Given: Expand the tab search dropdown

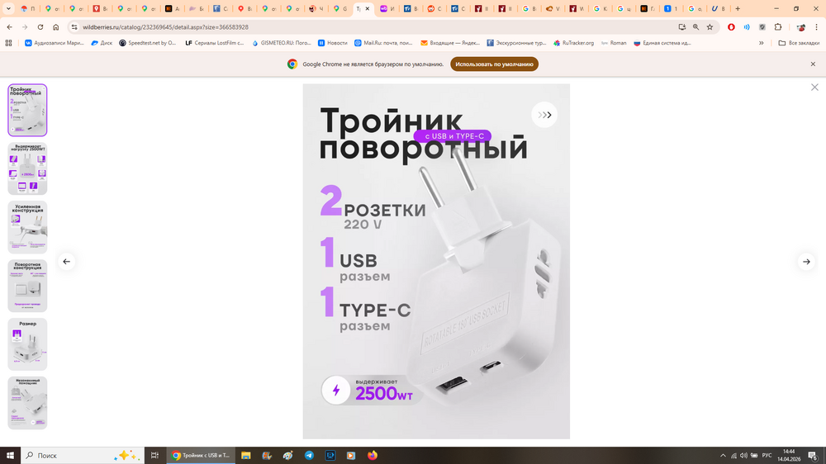Looking at the screenshot, I should tap(8, 8).
